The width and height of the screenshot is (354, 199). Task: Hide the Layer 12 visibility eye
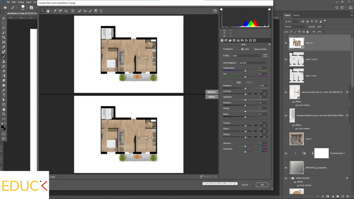286,43
